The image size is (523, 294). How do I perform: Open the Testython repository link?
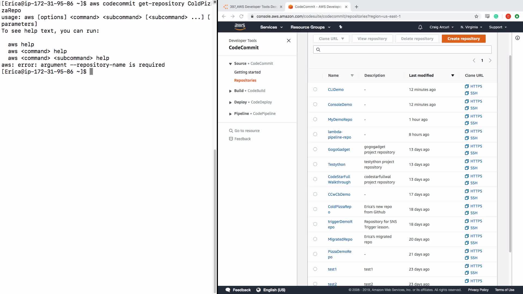point(336,164)
